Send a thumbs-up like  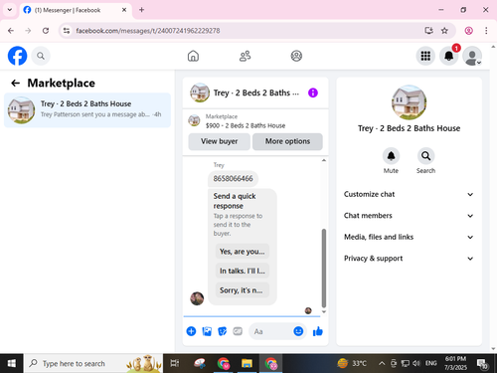coord(318,331)
